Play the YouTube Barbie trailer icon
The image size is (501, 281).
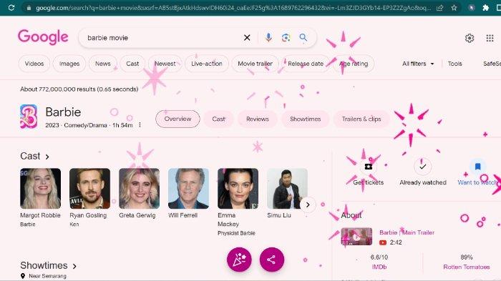[x=383, y=242]
